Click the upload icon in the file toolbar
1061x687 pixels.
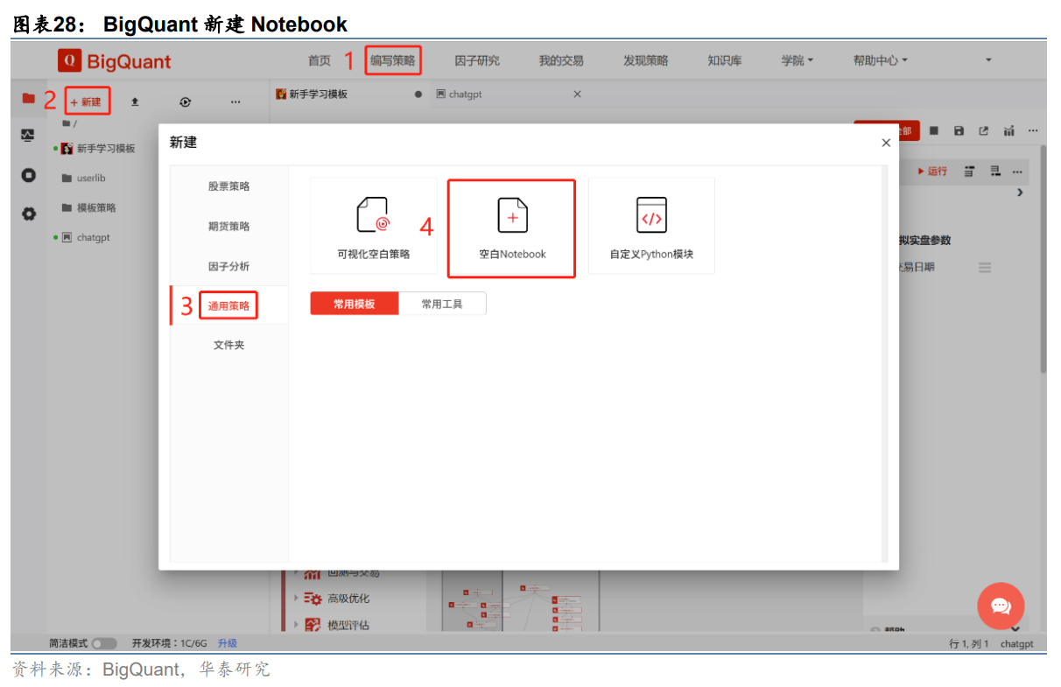(135, 102)
